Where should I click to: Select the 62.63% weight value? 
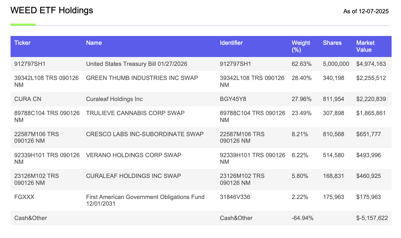pyautogui.click(x=301, y=64)
